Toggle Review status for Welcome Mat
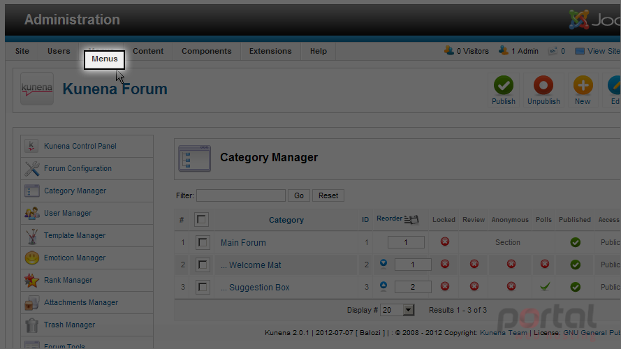This screenshot has width=621, height=349. (474, 264)
